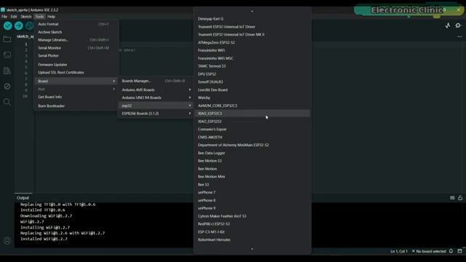Click the user account icon in sidebar
Screen dimensions: 466x262
pyautogui.click(x=7, y=241)
